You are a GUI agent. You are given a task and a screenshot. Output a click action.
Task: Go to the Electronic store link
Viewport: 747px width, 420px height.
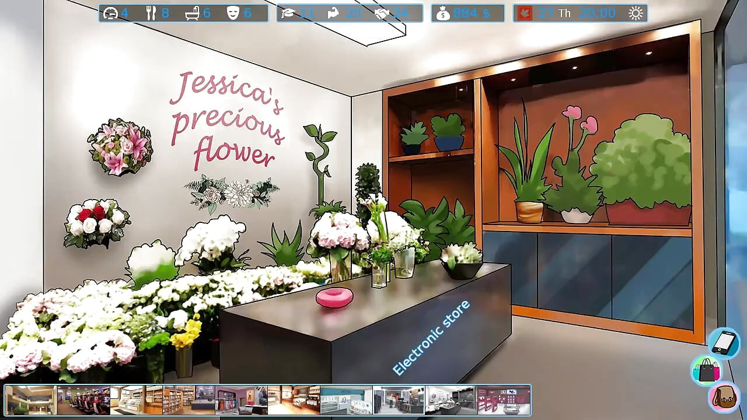431,338
